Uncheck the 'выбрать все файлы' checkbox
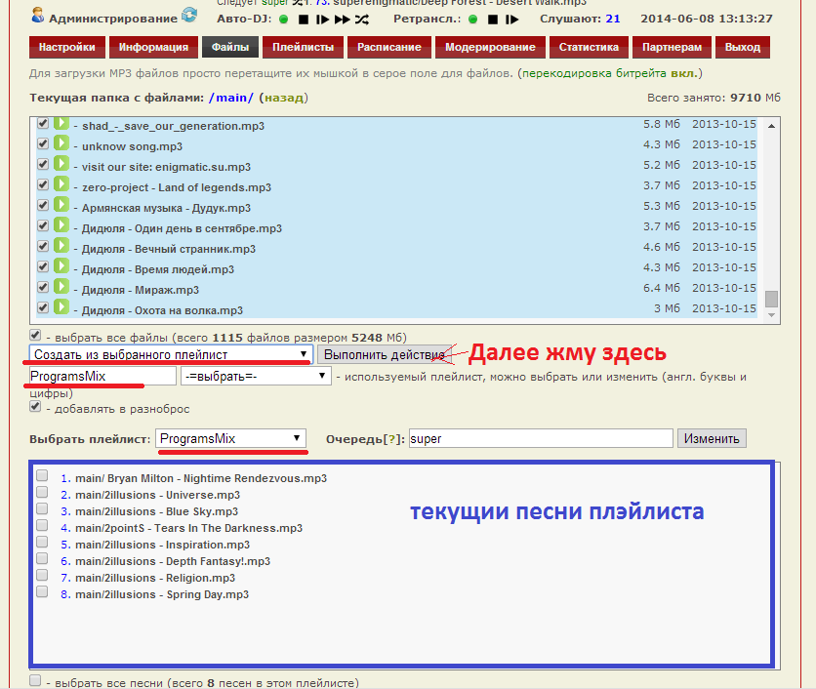The width and height of the screenshot is (816, 689). (36, 335)
